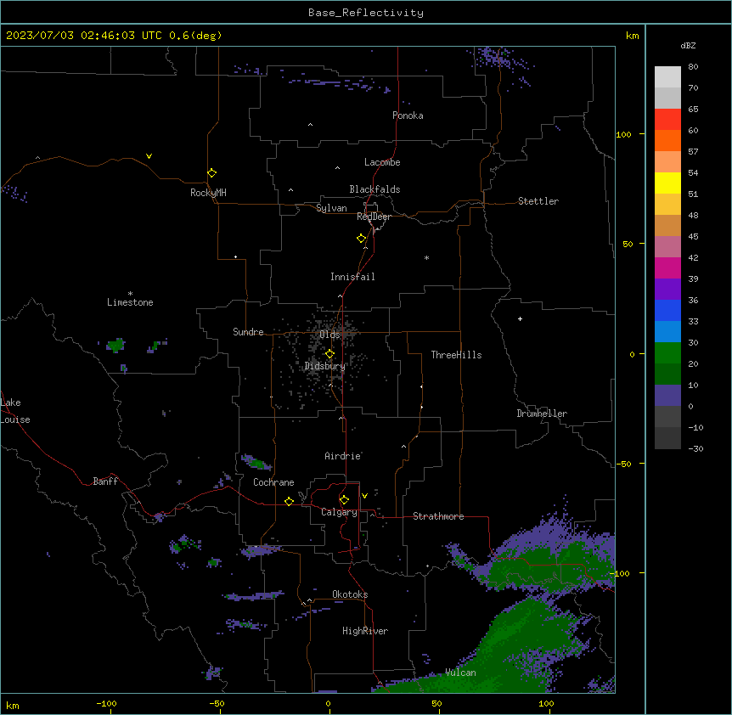Click the Base_Reflectivity title
The image size is (732, 715).
(x=366, y=13)
